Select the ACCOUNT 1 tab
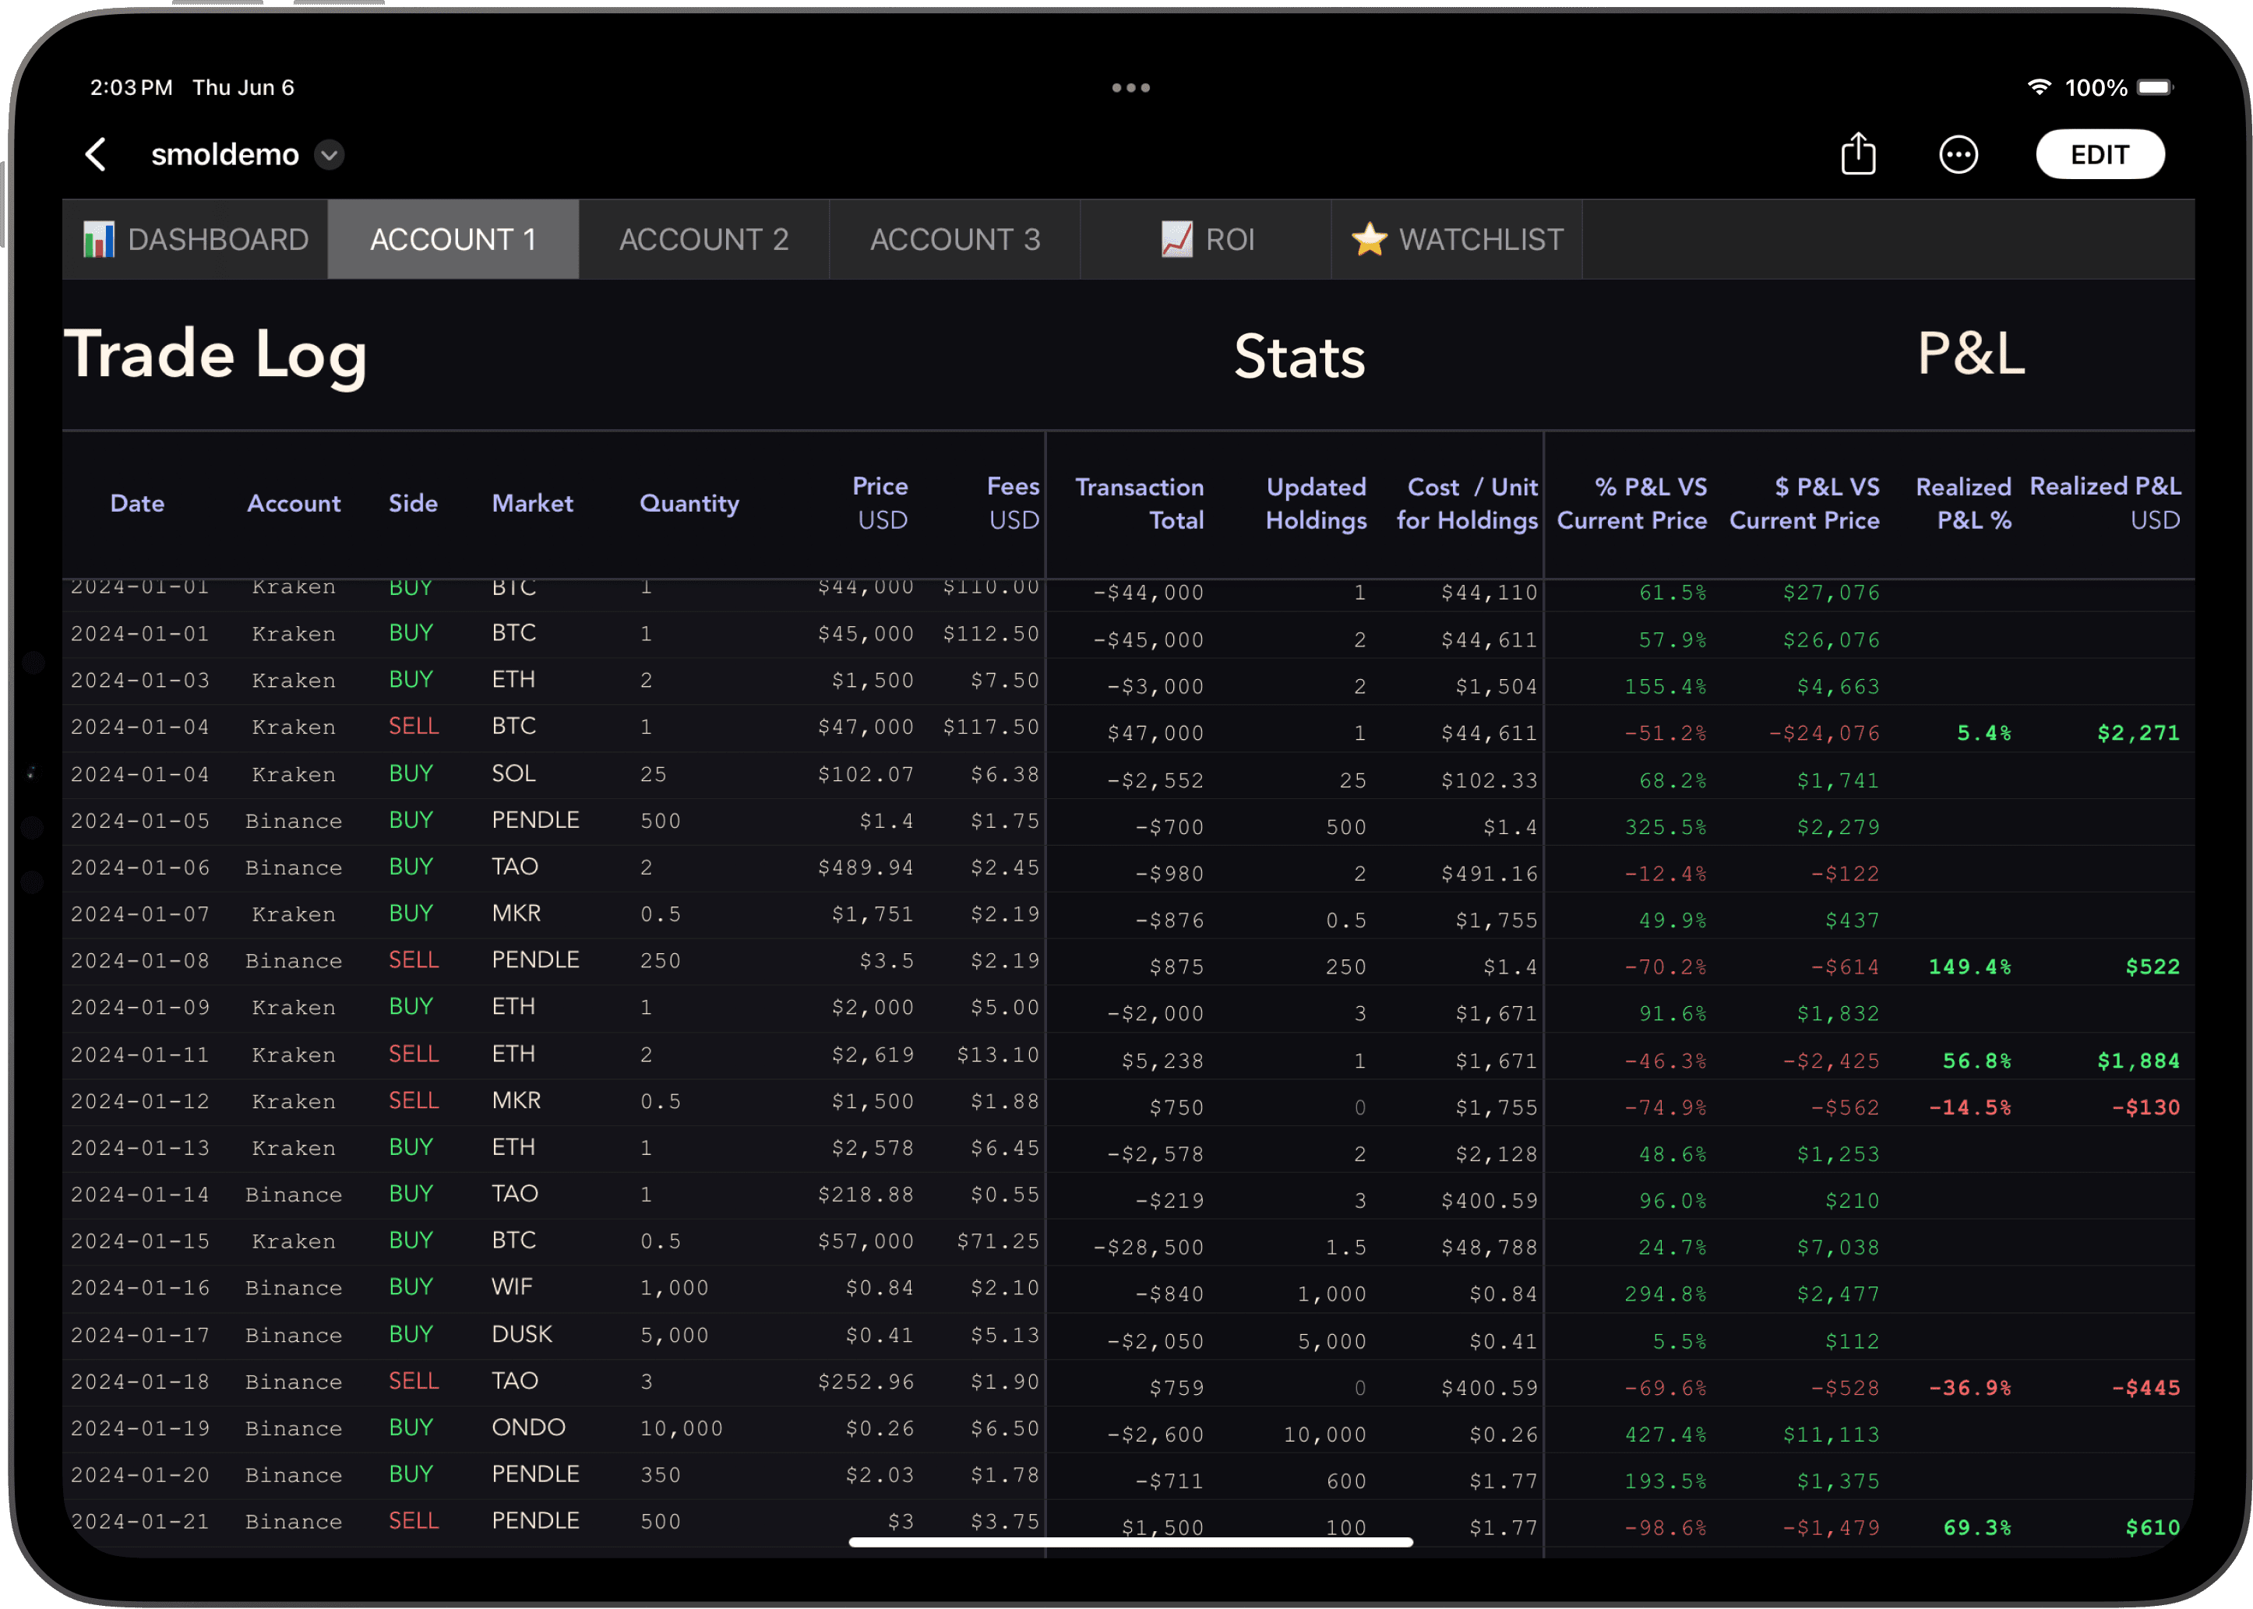This screenshot has width=2253, height=1609. (x=453, y=239)
